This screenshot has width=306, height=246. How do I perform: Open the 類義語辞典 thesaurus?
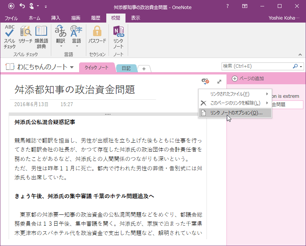pyautogui.click(x=41, y=36)
